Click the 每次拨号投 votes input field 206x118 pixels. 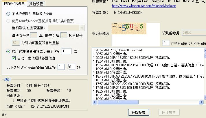coord(34,35)
